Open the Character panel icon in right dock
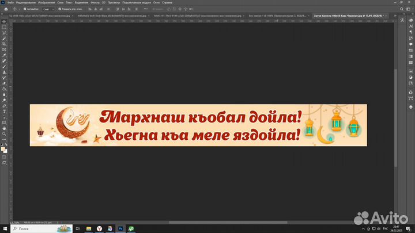 coord(410,26)
